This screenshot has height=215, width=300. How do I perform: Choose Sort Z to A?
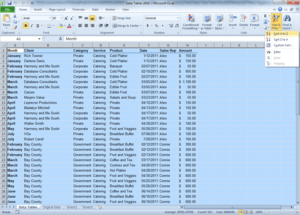(282, 39)
